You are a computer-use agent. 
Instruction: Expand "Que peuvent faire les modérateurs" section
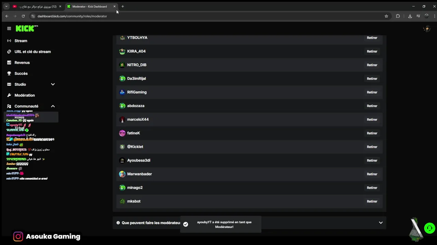point(381,223)
